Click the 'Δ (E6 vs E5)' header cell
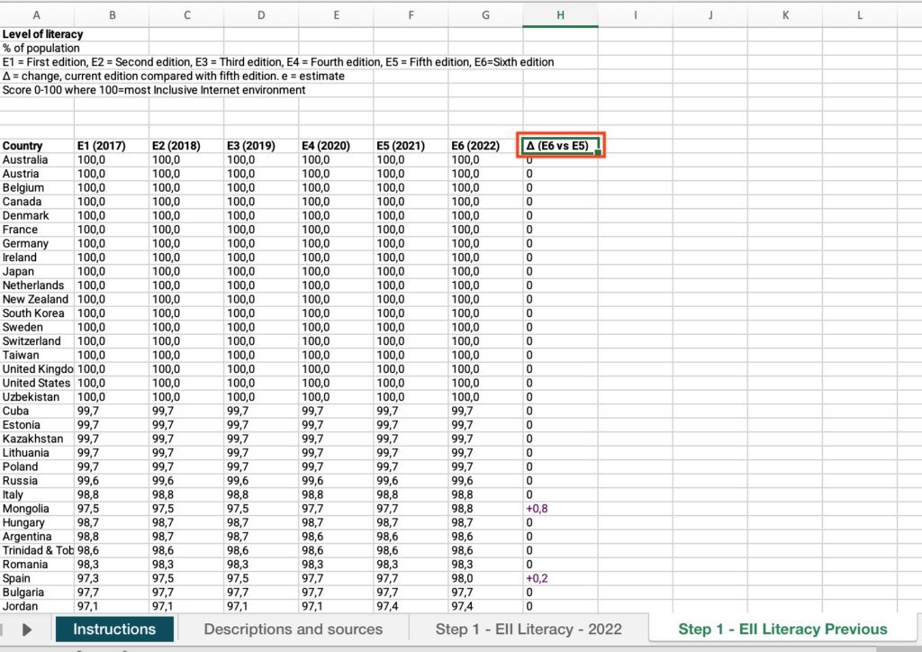922x652 pixels. pyautogui.click(x=560, y=145)
